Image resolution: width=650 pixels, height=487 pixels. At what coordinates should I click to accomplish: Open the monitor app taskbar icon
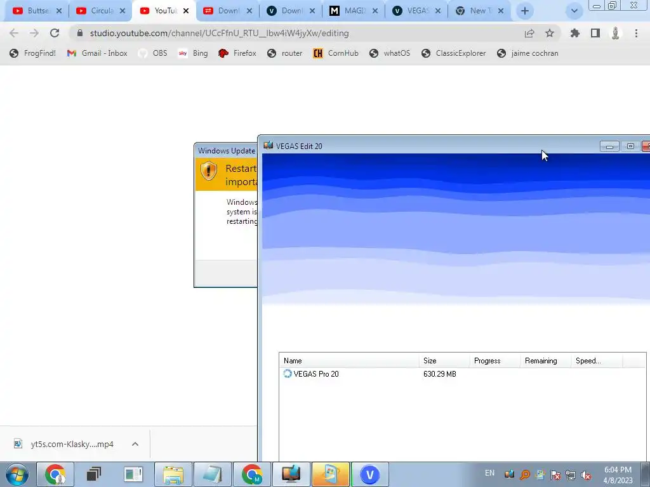[x=291, y=474]
